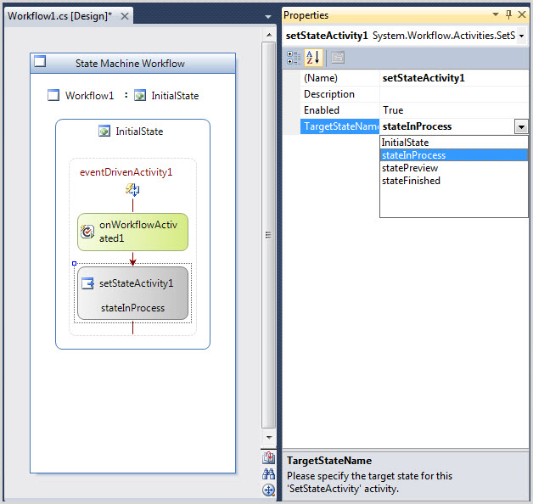Select the setStateActivity1 activity box
This screenshot has height=504, width=533.
point(132,293)
